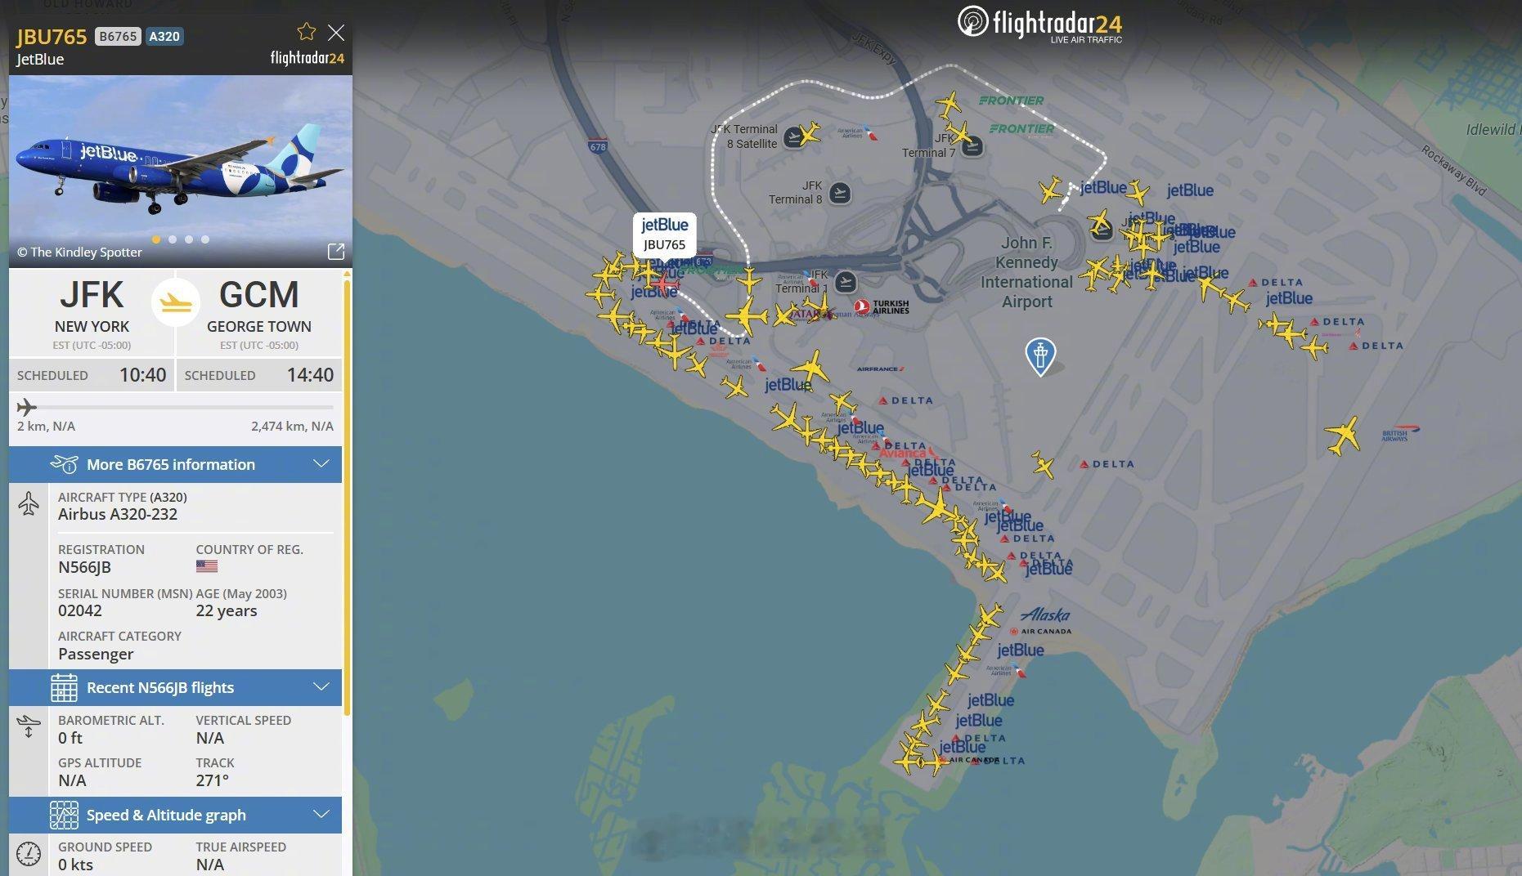The height and width of the screenshot is (876, 1522).
Task: Click JFK origin airport code
Action: click(92, 295)
